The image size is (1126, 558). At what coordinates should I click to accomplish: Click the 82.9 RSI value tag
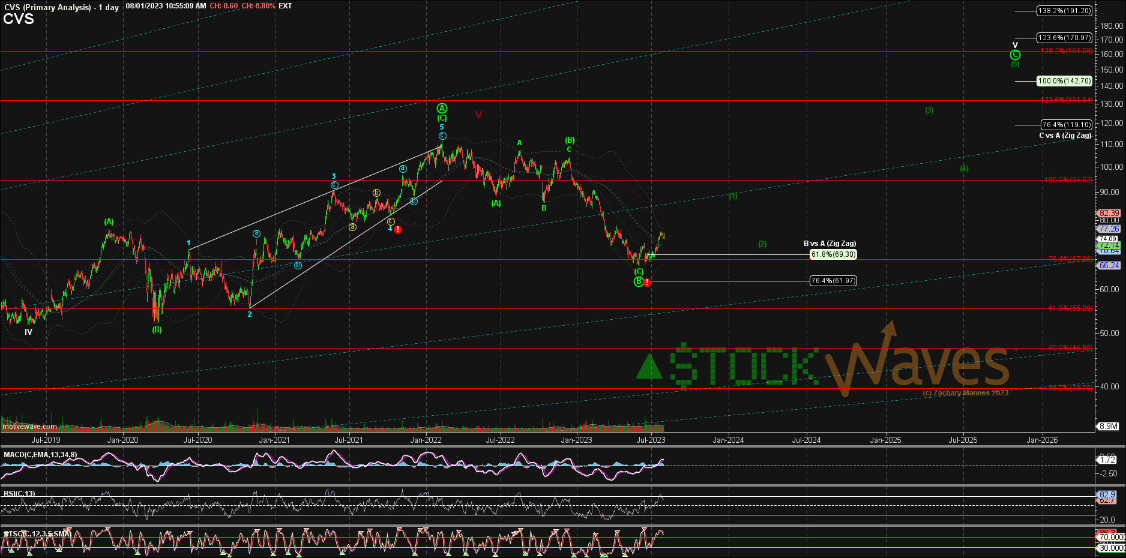click(x=1107, y=494)
